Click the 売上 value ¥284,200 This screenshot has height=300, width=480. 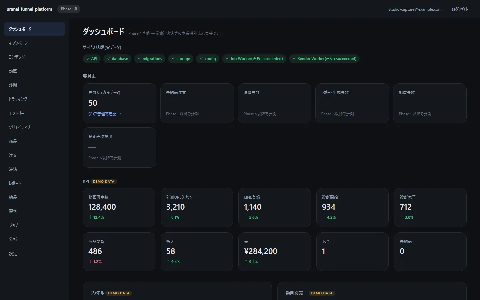pos(261,251)
